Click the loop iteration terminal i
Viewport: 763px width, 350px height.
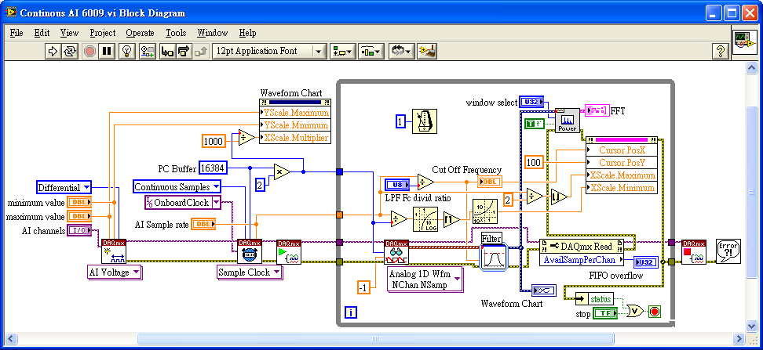[x=351, y=312]
